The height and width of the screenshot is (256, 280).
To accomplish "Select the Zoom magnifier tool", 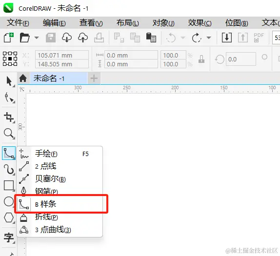I will (9, 134).
